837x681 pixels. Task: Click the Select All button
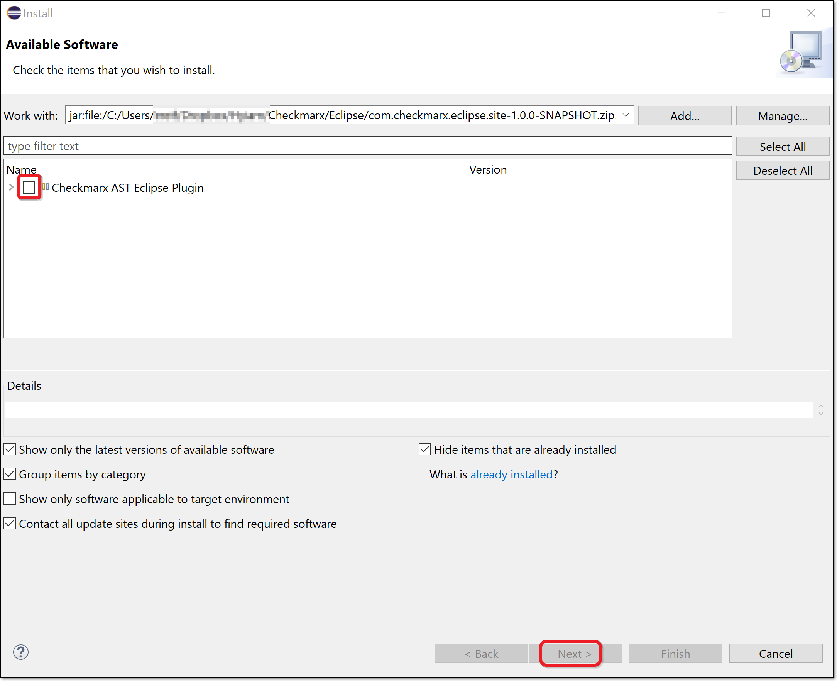(783, 147)
